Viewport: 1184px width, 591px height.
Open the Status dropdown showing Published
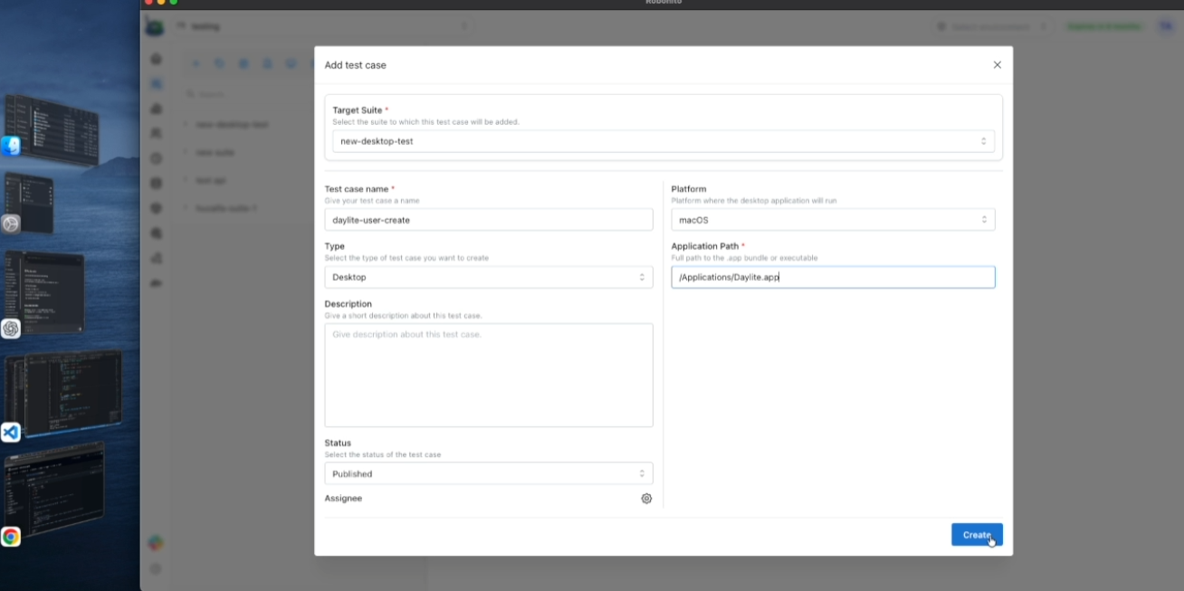coord(488,473)
